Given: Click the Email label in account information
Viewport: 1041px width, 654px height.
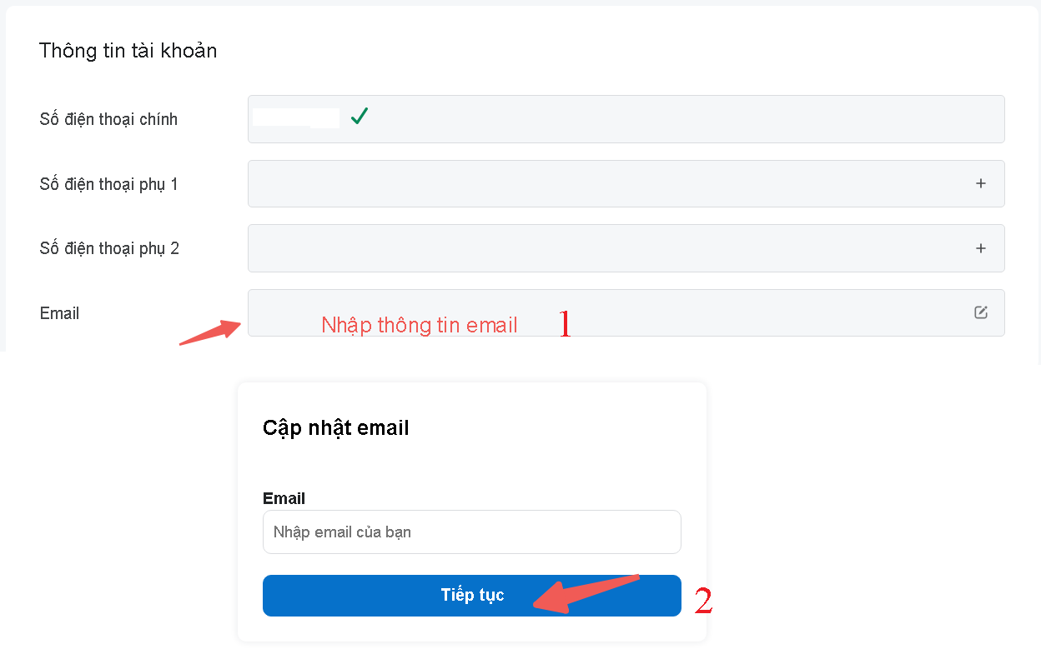Looking at the screenshot, I should click(x=60, y=313).
